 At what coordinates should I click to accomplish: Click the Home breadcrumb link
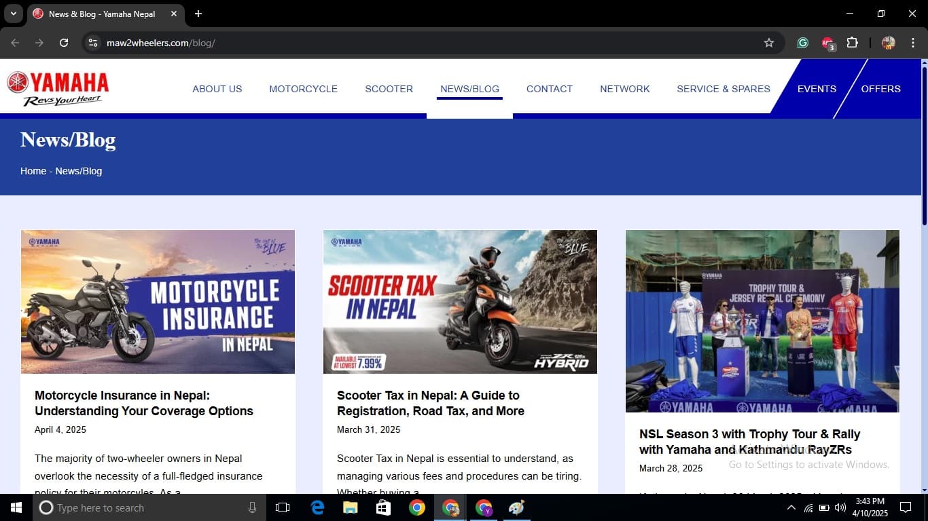pos(33,171)
